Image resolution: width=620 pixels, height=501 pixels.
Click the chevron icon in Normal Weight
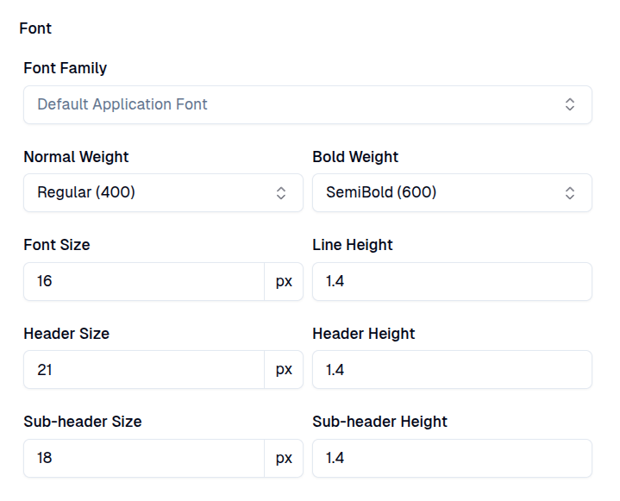pos(281,192)
